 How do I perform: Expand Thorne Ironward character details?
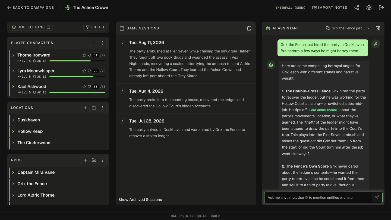pos(13,55)
